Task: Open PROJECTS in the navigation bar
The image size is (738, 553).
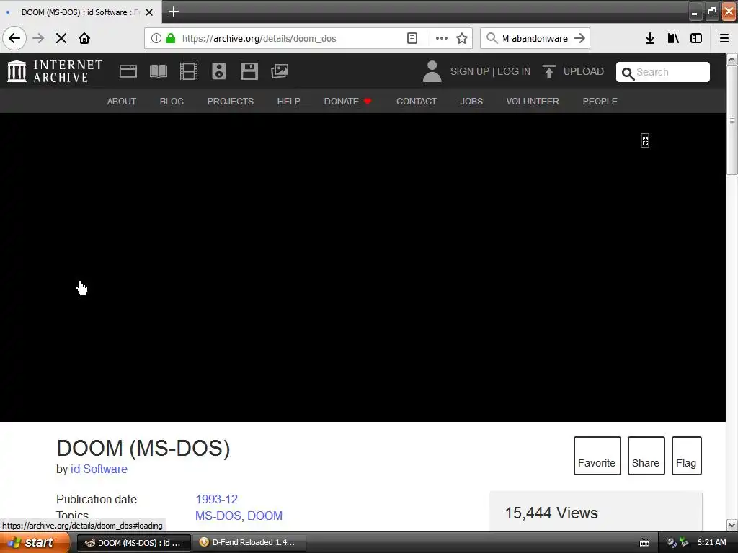Action: pos(230,101)
